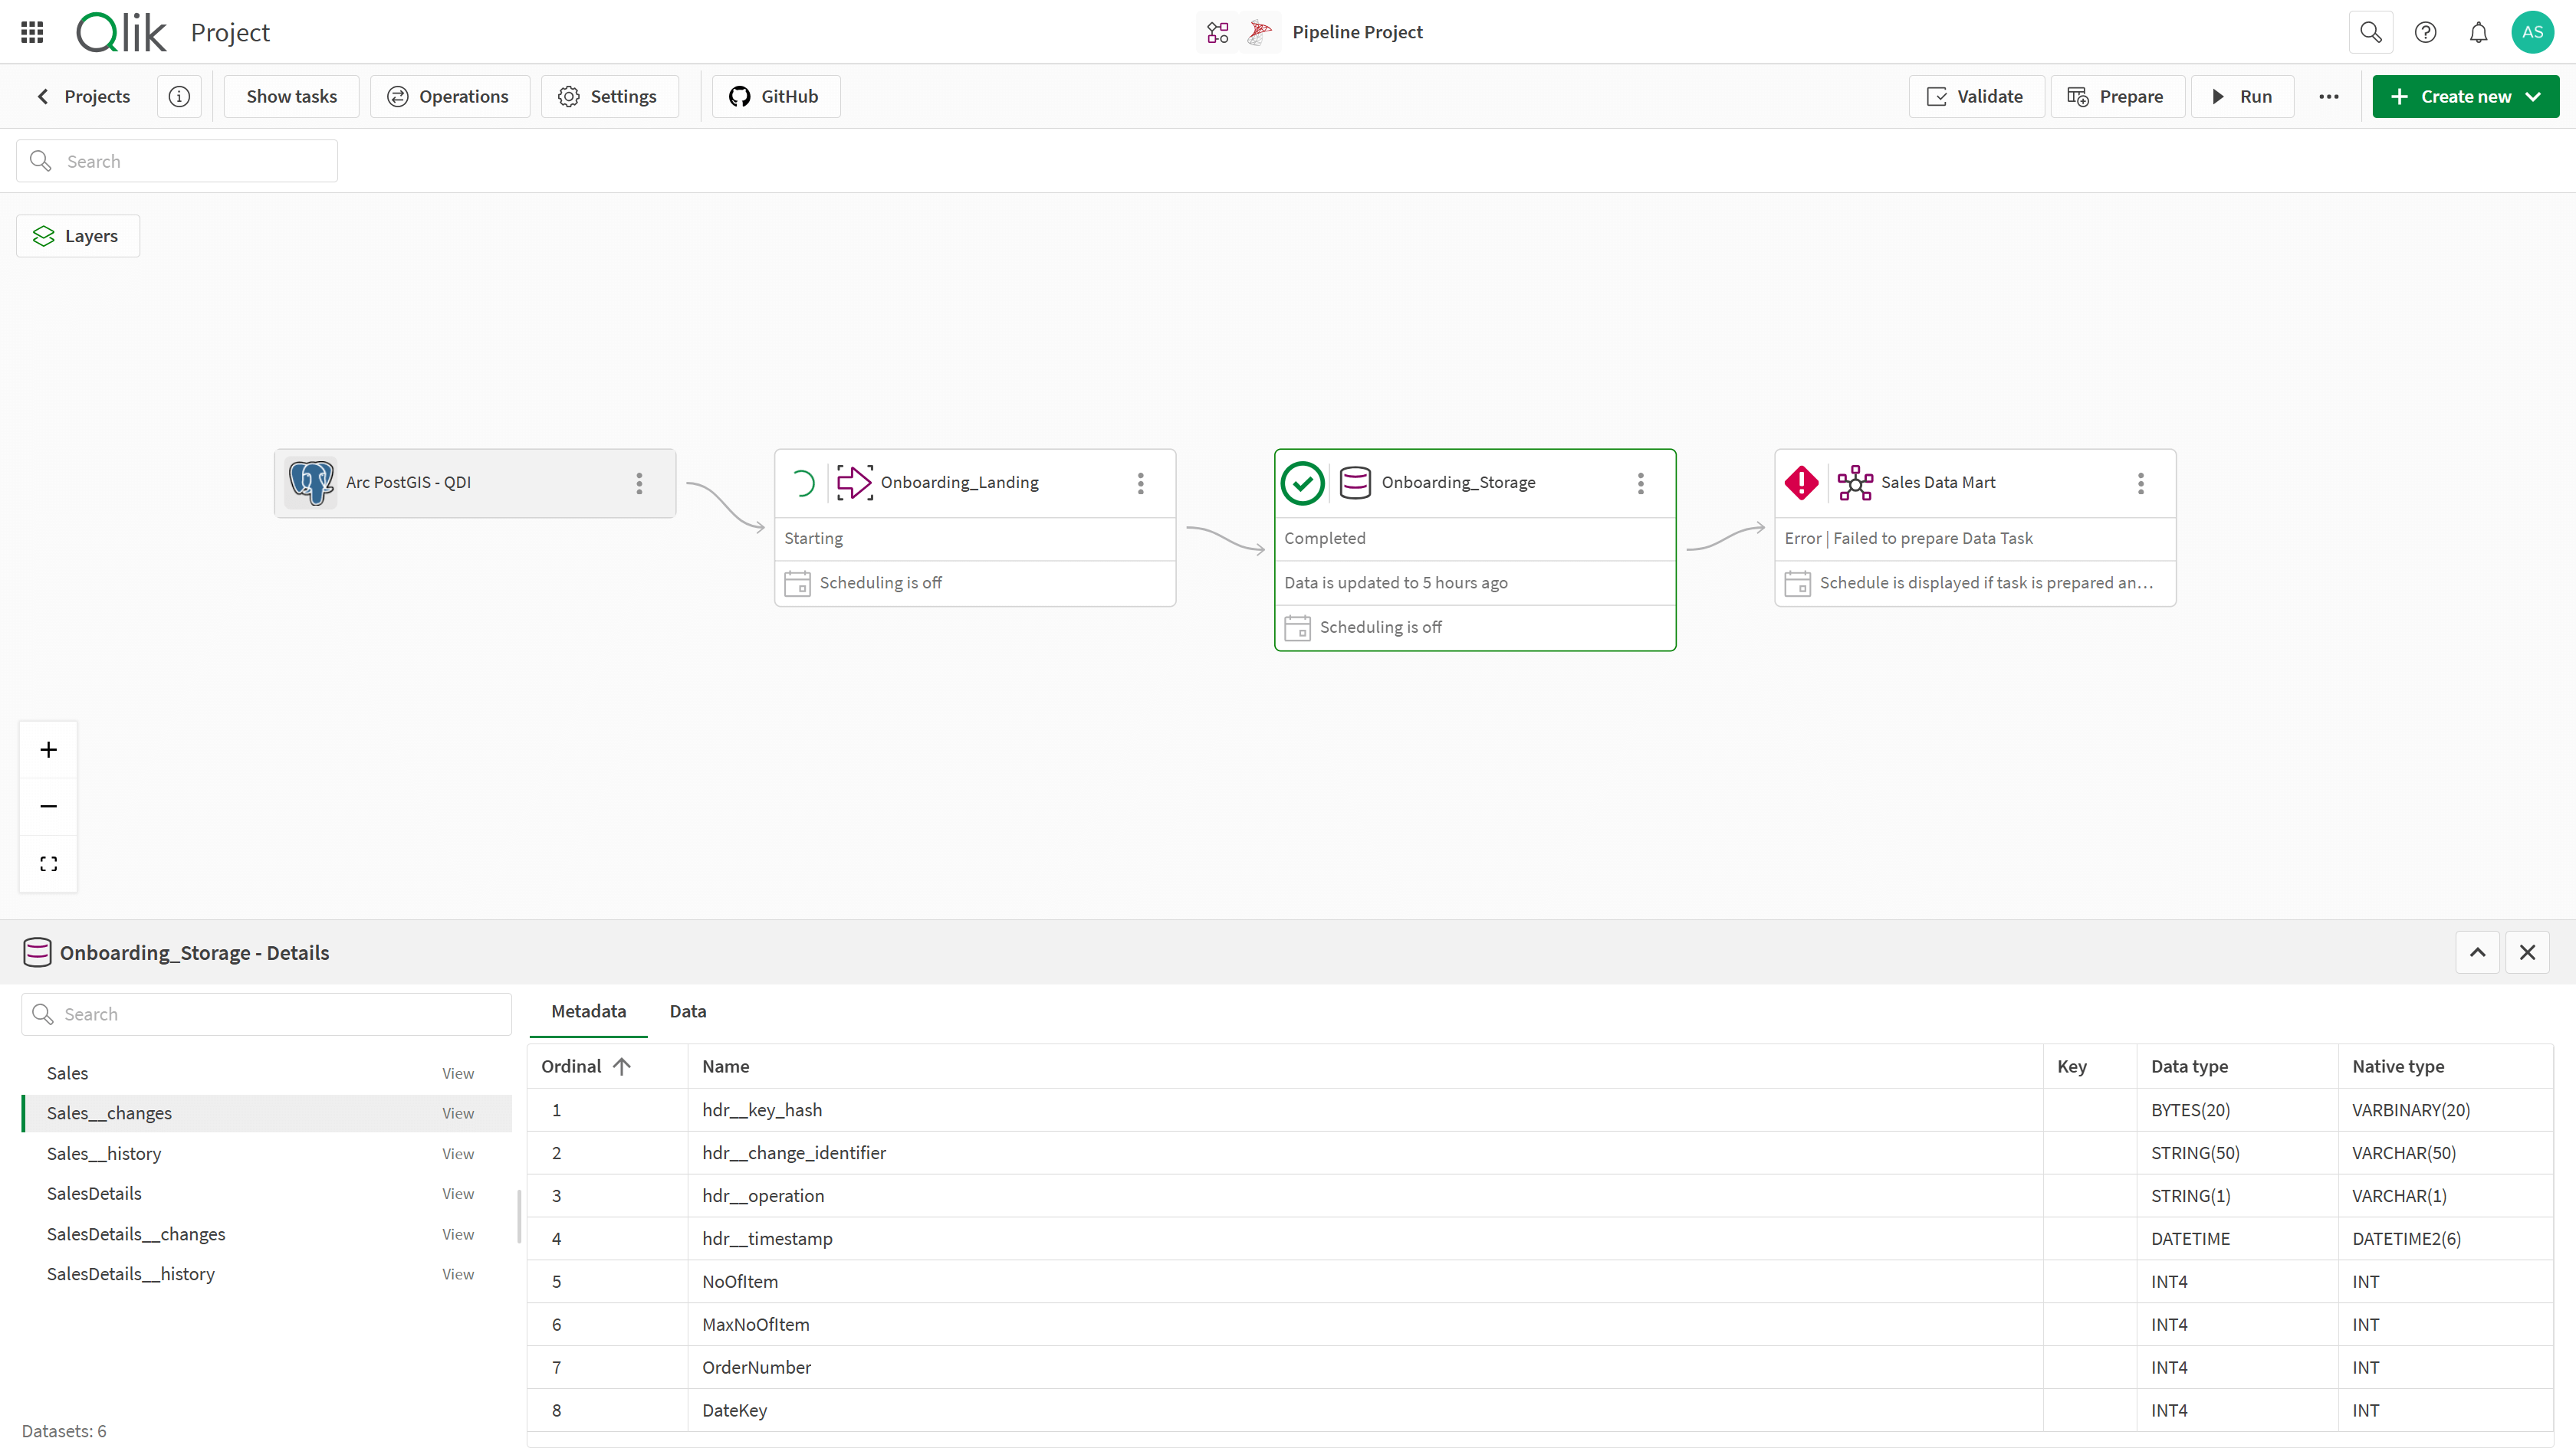
Task: Click the Show tasks button
Action: 291,96
